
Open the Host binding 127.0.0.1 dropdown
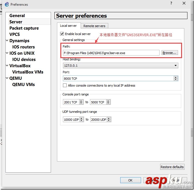(121, 66)
